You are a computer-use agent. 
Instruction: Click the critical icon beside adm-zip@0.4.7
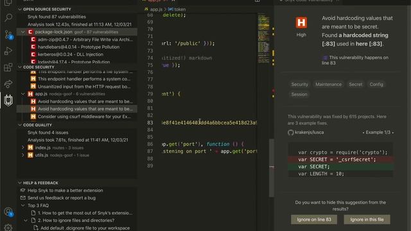tap(33, 39)
